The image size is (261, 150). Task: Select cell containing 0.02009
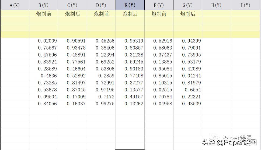pyautogui.click(x=44, y=41)
